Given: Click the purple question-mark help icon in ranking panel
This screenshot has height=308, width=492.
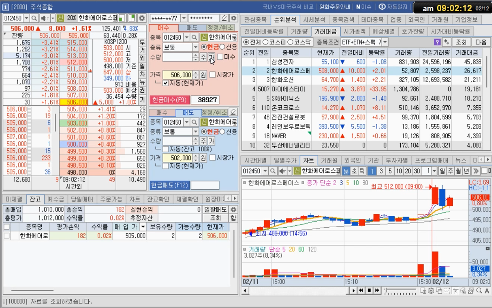Looking at the screenshot, I should click(438, 42).
